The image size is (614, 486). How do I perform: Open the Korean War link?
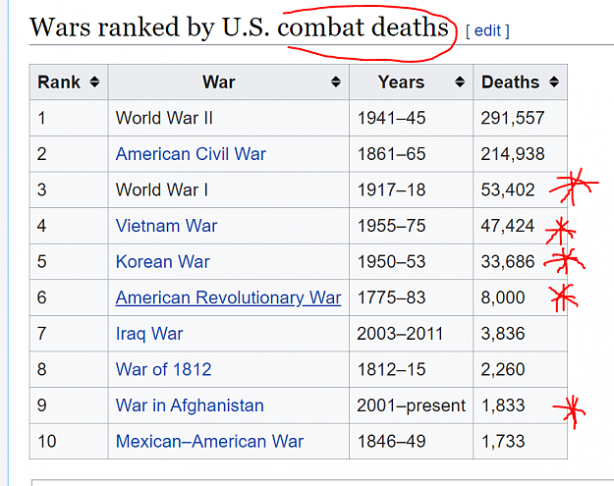(163, 261)
